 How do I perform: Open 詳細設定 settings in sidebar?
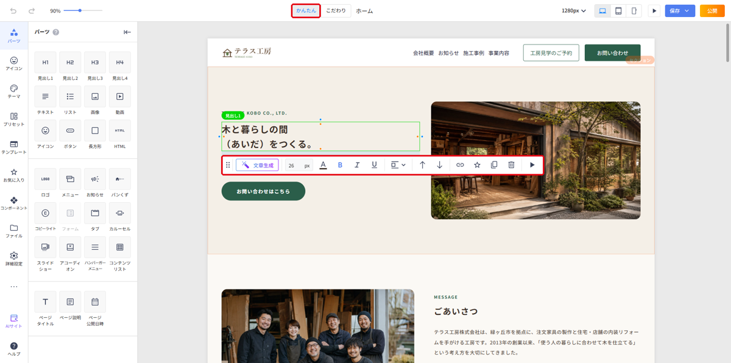pyautogui.click(x=14, y=259)
